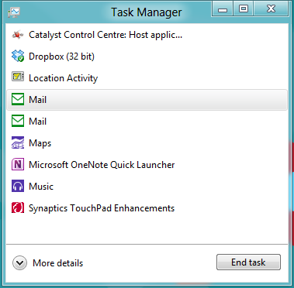Select the Location Activity process name
Viewport: 294px width, 288px height.
point(64,78)
